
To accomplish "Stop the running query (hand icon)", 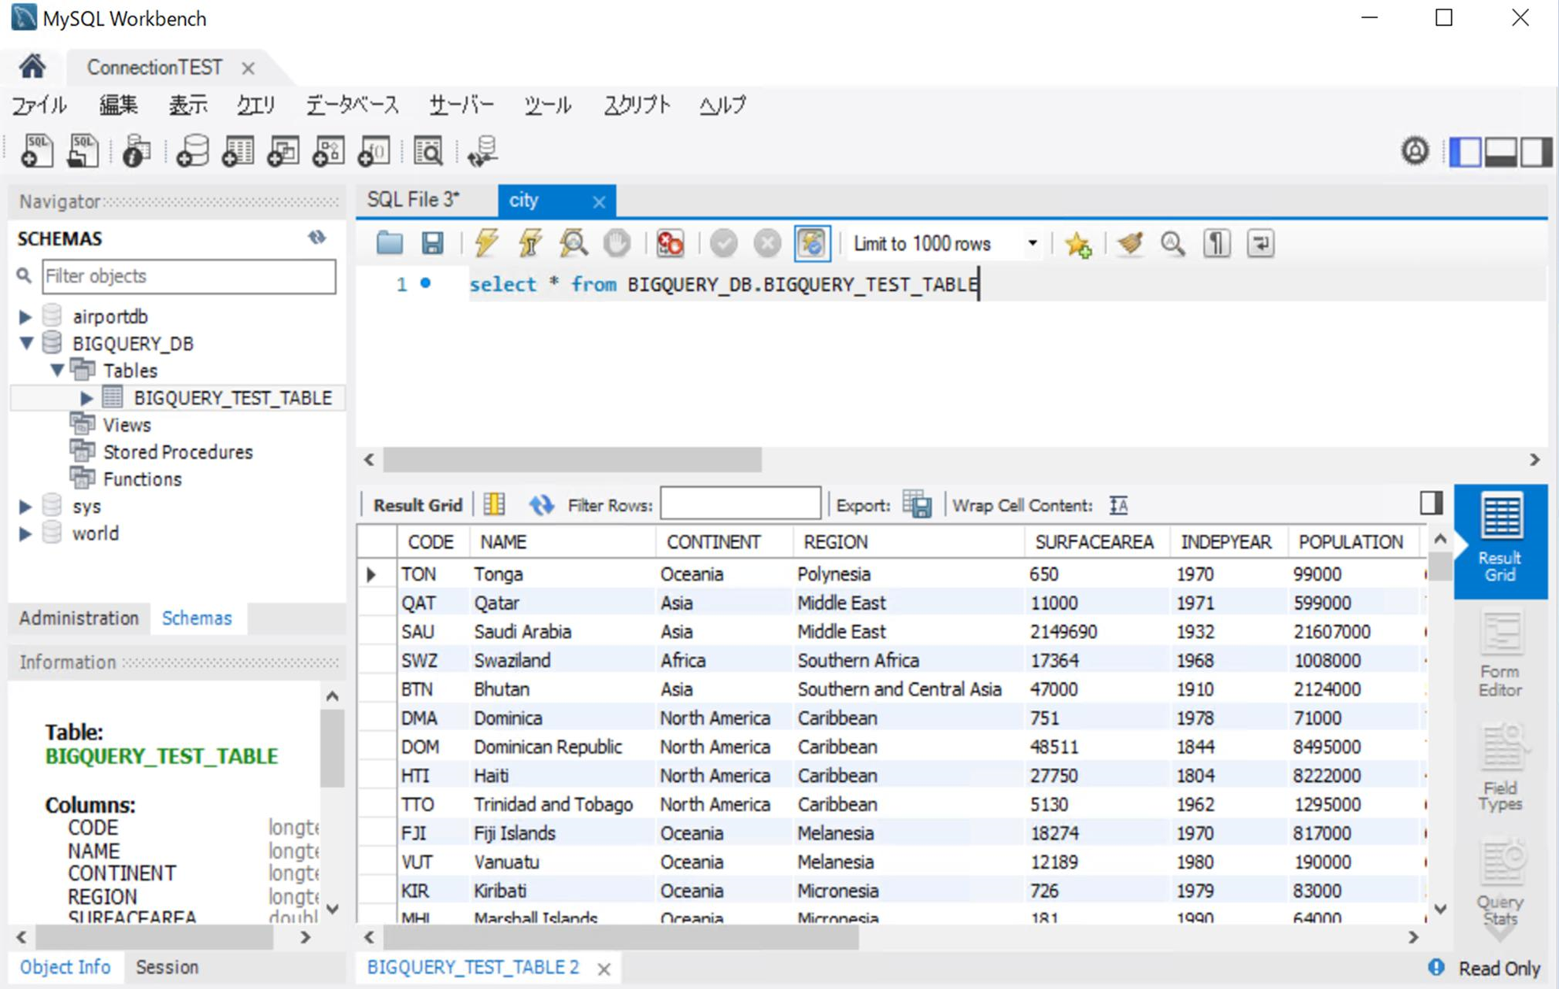I will (x=617, y=244).
